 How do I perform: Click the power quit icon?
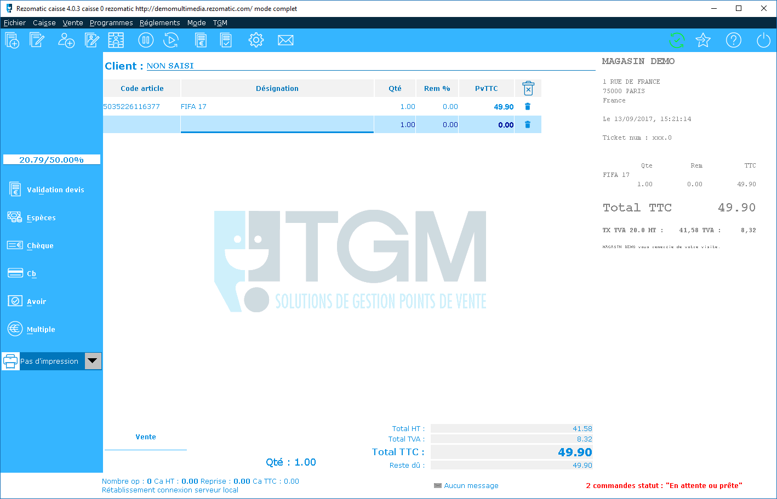point(763,40)
